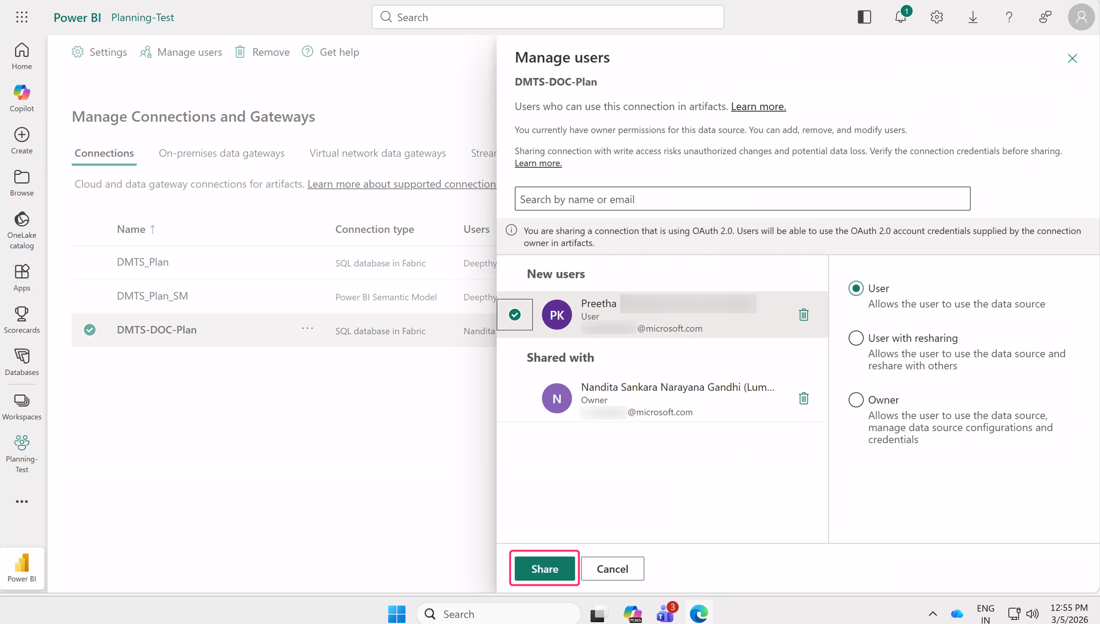The width and height of the screenshot is (1100, 624).
Task: Switch to On-premises data gateways tab
Action: 222,153
